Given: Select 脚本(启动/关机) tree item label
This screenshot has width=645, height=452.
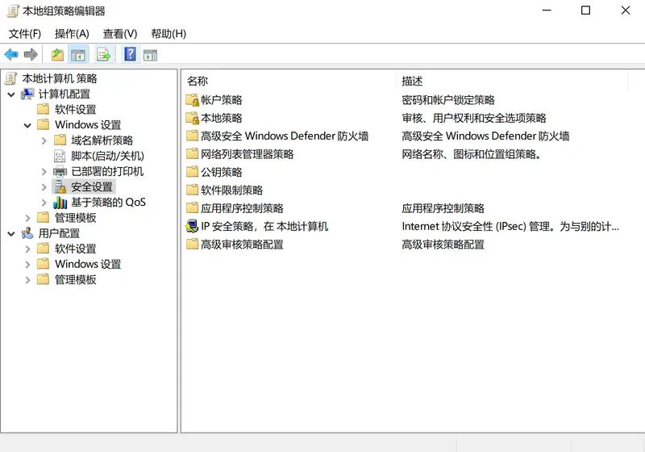Looking at the screenshot, I should pyautogui.click(x=107, y=156).
